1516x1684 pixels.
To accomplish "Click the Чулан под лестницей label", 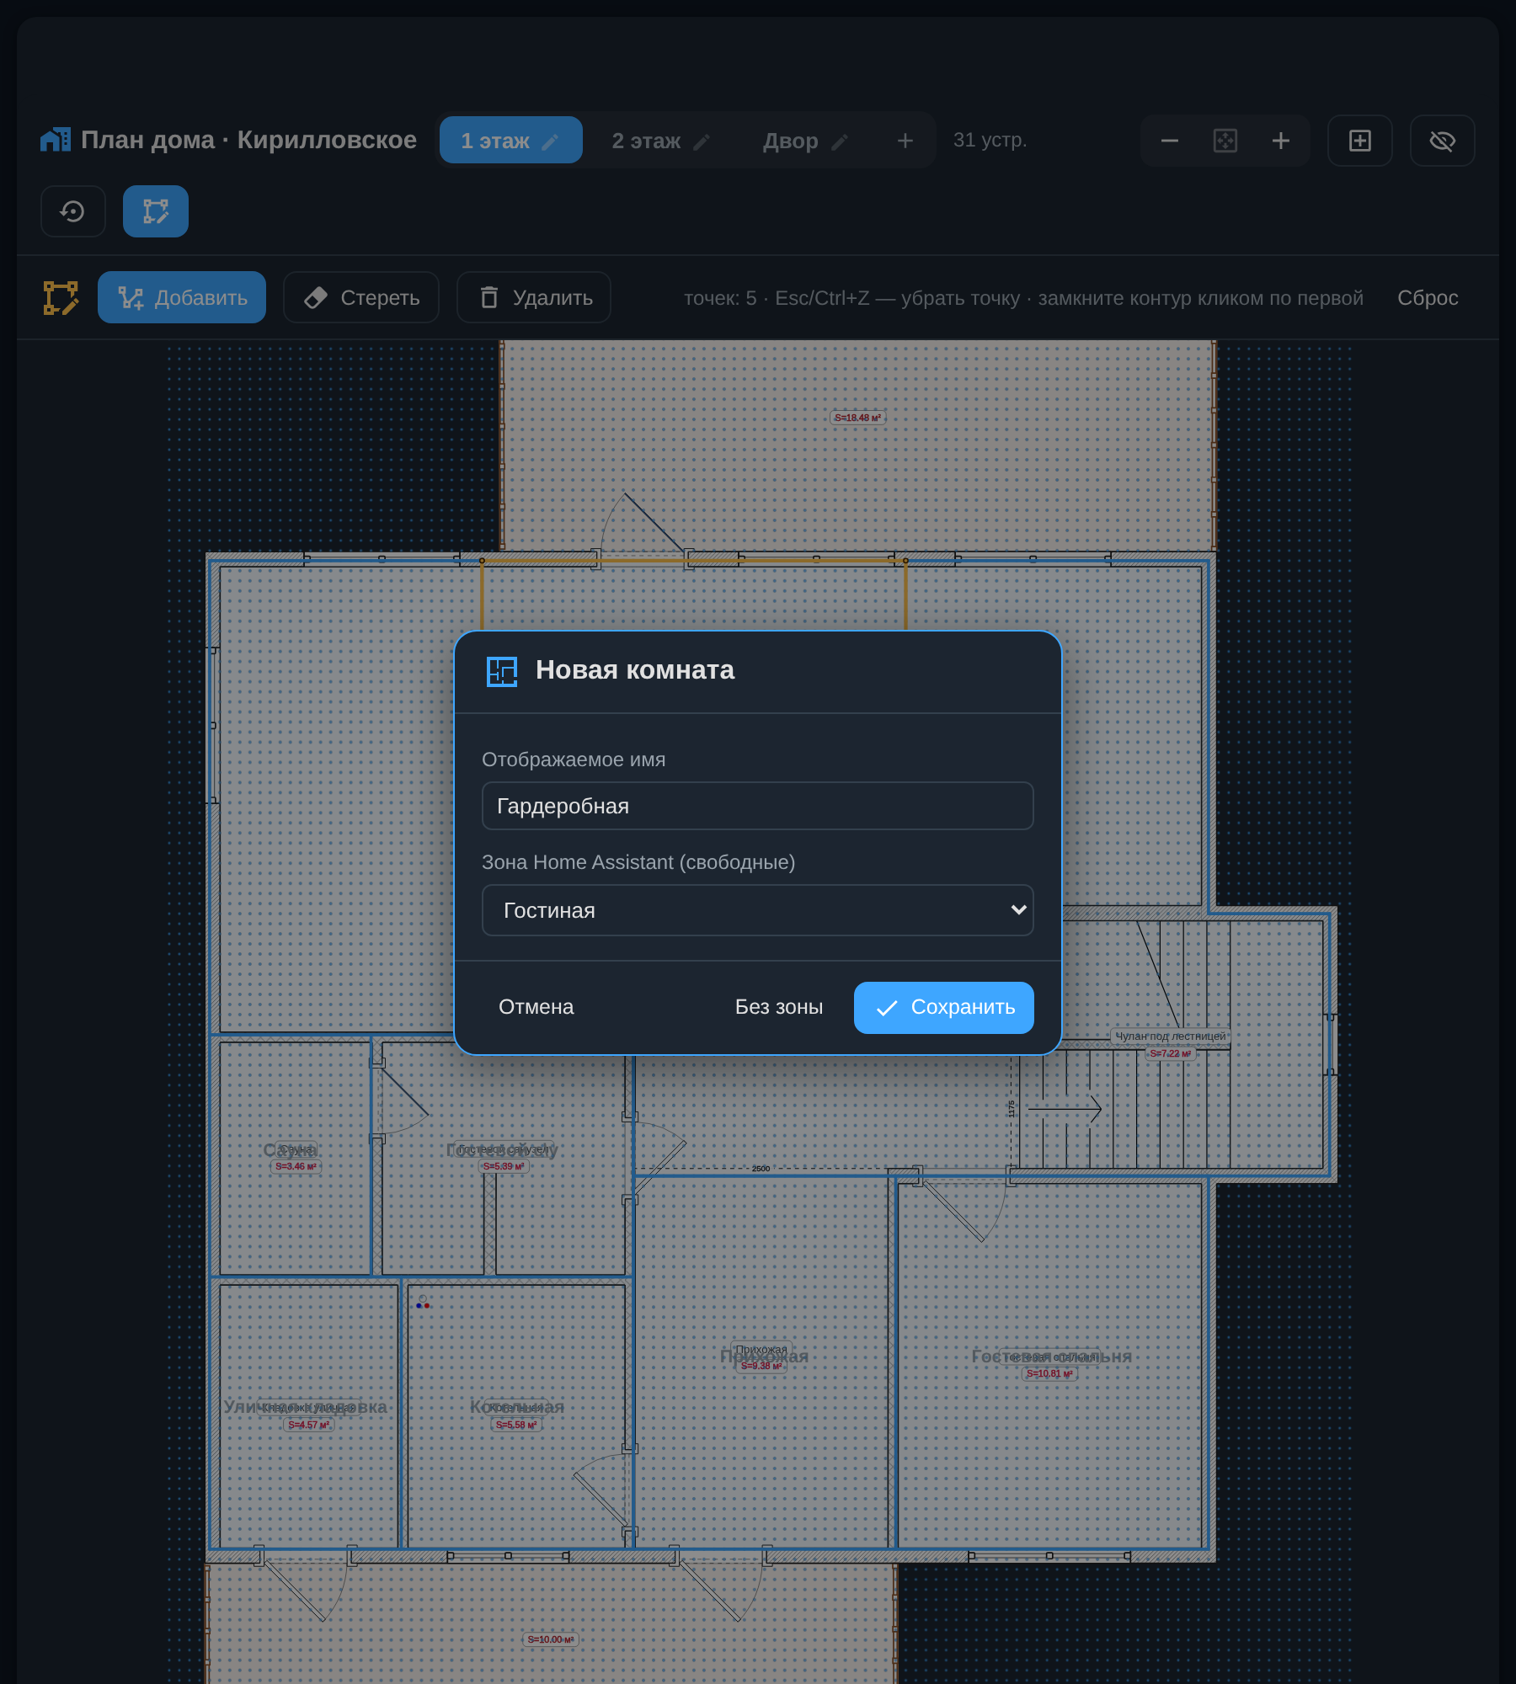I will point(1171,1036).
